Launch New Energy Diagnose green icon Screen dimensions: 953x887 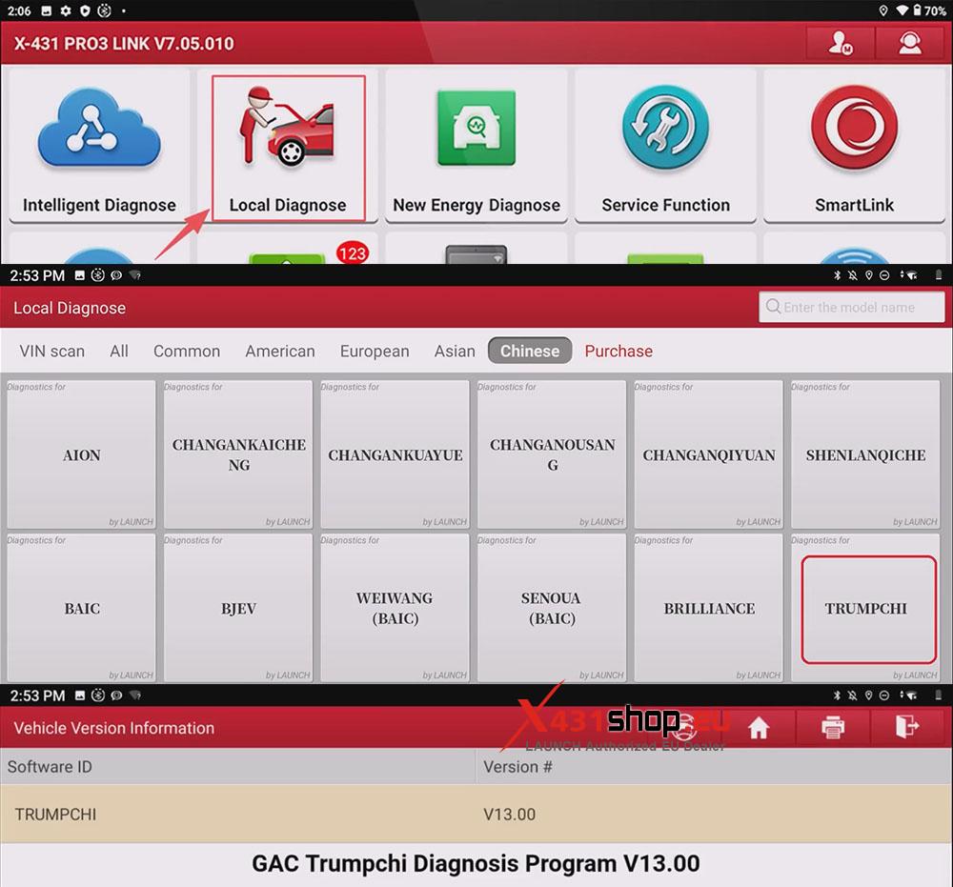click(476, 128)
